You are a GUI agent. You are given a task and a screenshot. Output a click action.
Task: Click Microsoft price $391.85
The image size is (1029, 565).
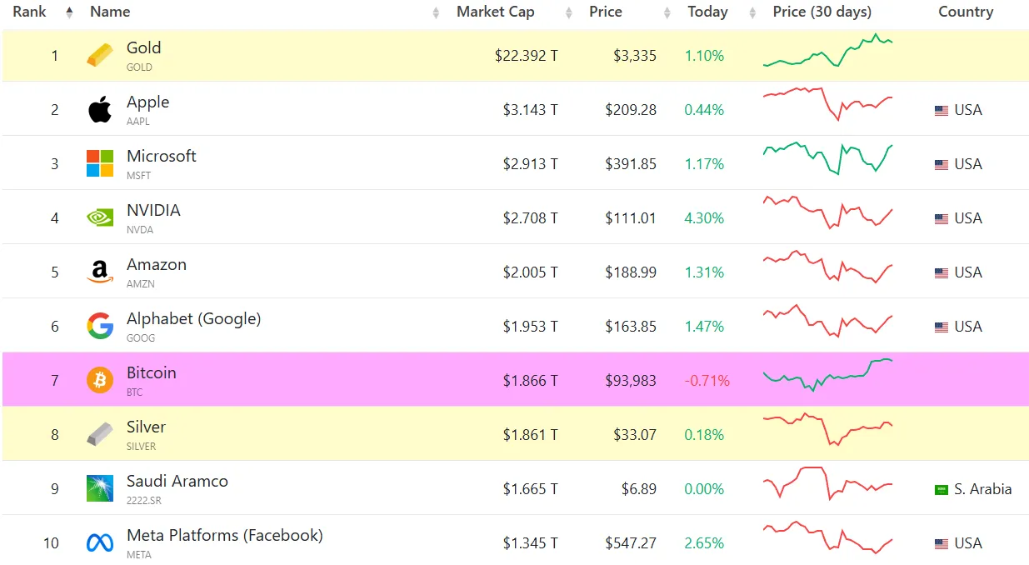pos(631,164)
